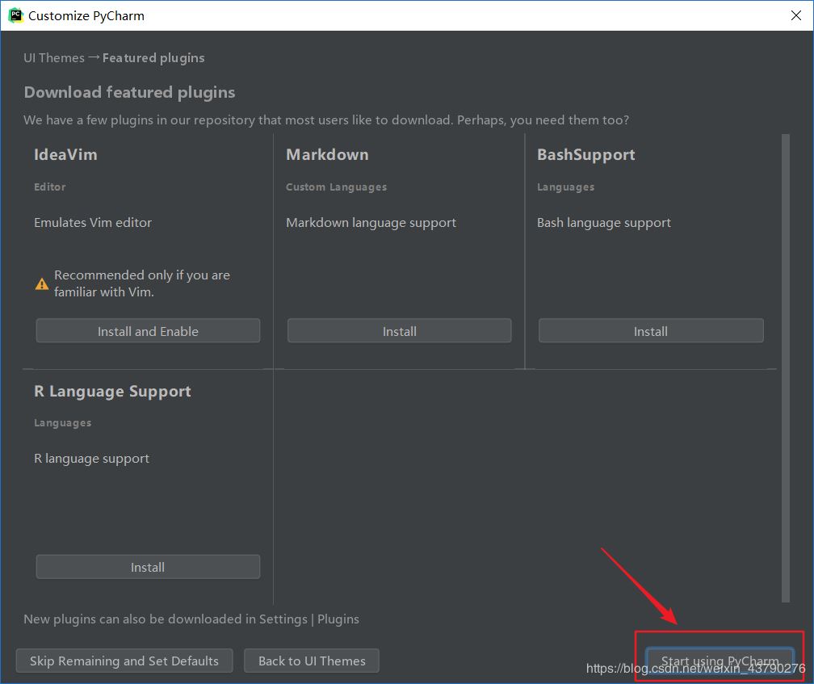Go to UI Themes breadcrumb step
This screenshot has width=814, height=684.
[x=54, y=58]
